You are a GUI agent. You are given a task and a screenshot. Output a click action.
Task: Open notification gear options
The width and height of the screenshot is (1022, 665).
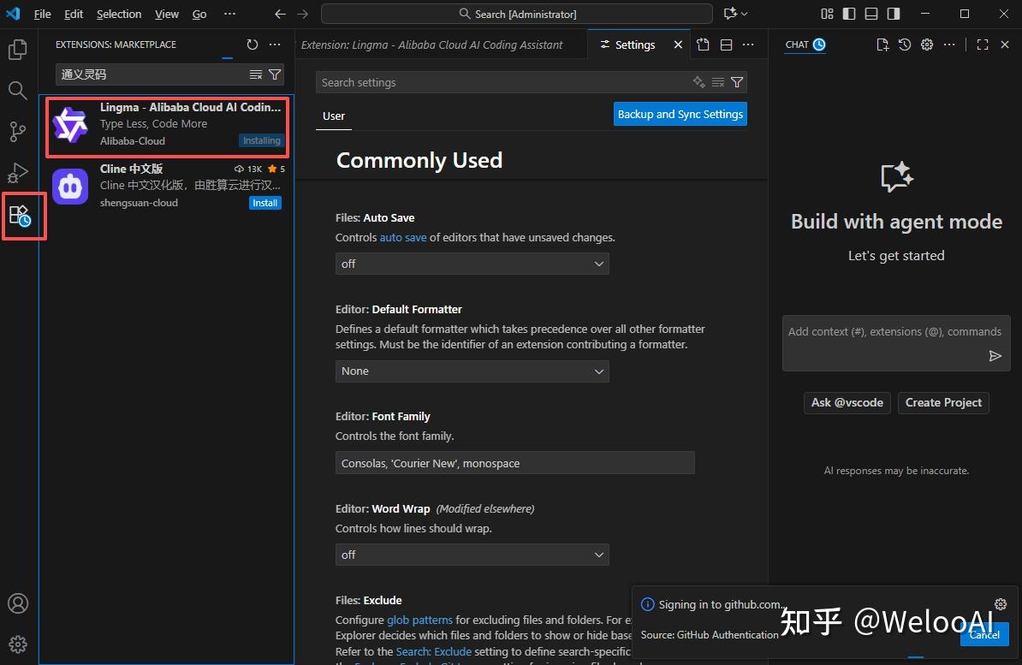1001,604
